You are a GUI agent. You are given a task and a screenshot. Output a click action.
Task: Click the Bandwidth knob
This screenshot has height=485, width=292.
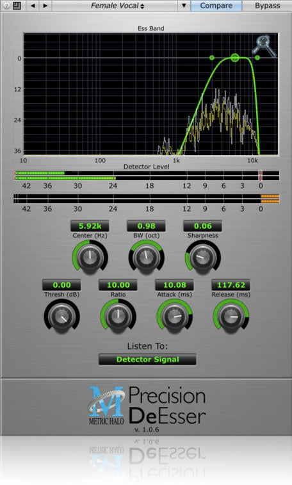point(146,258)
